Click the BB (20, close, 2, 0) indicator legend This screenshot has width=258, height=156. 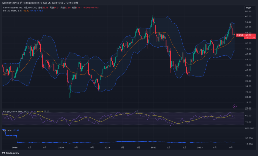[x=13, y=11]
